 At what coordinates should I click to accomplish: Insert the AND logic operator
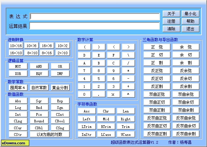click(x=39, y=66)
